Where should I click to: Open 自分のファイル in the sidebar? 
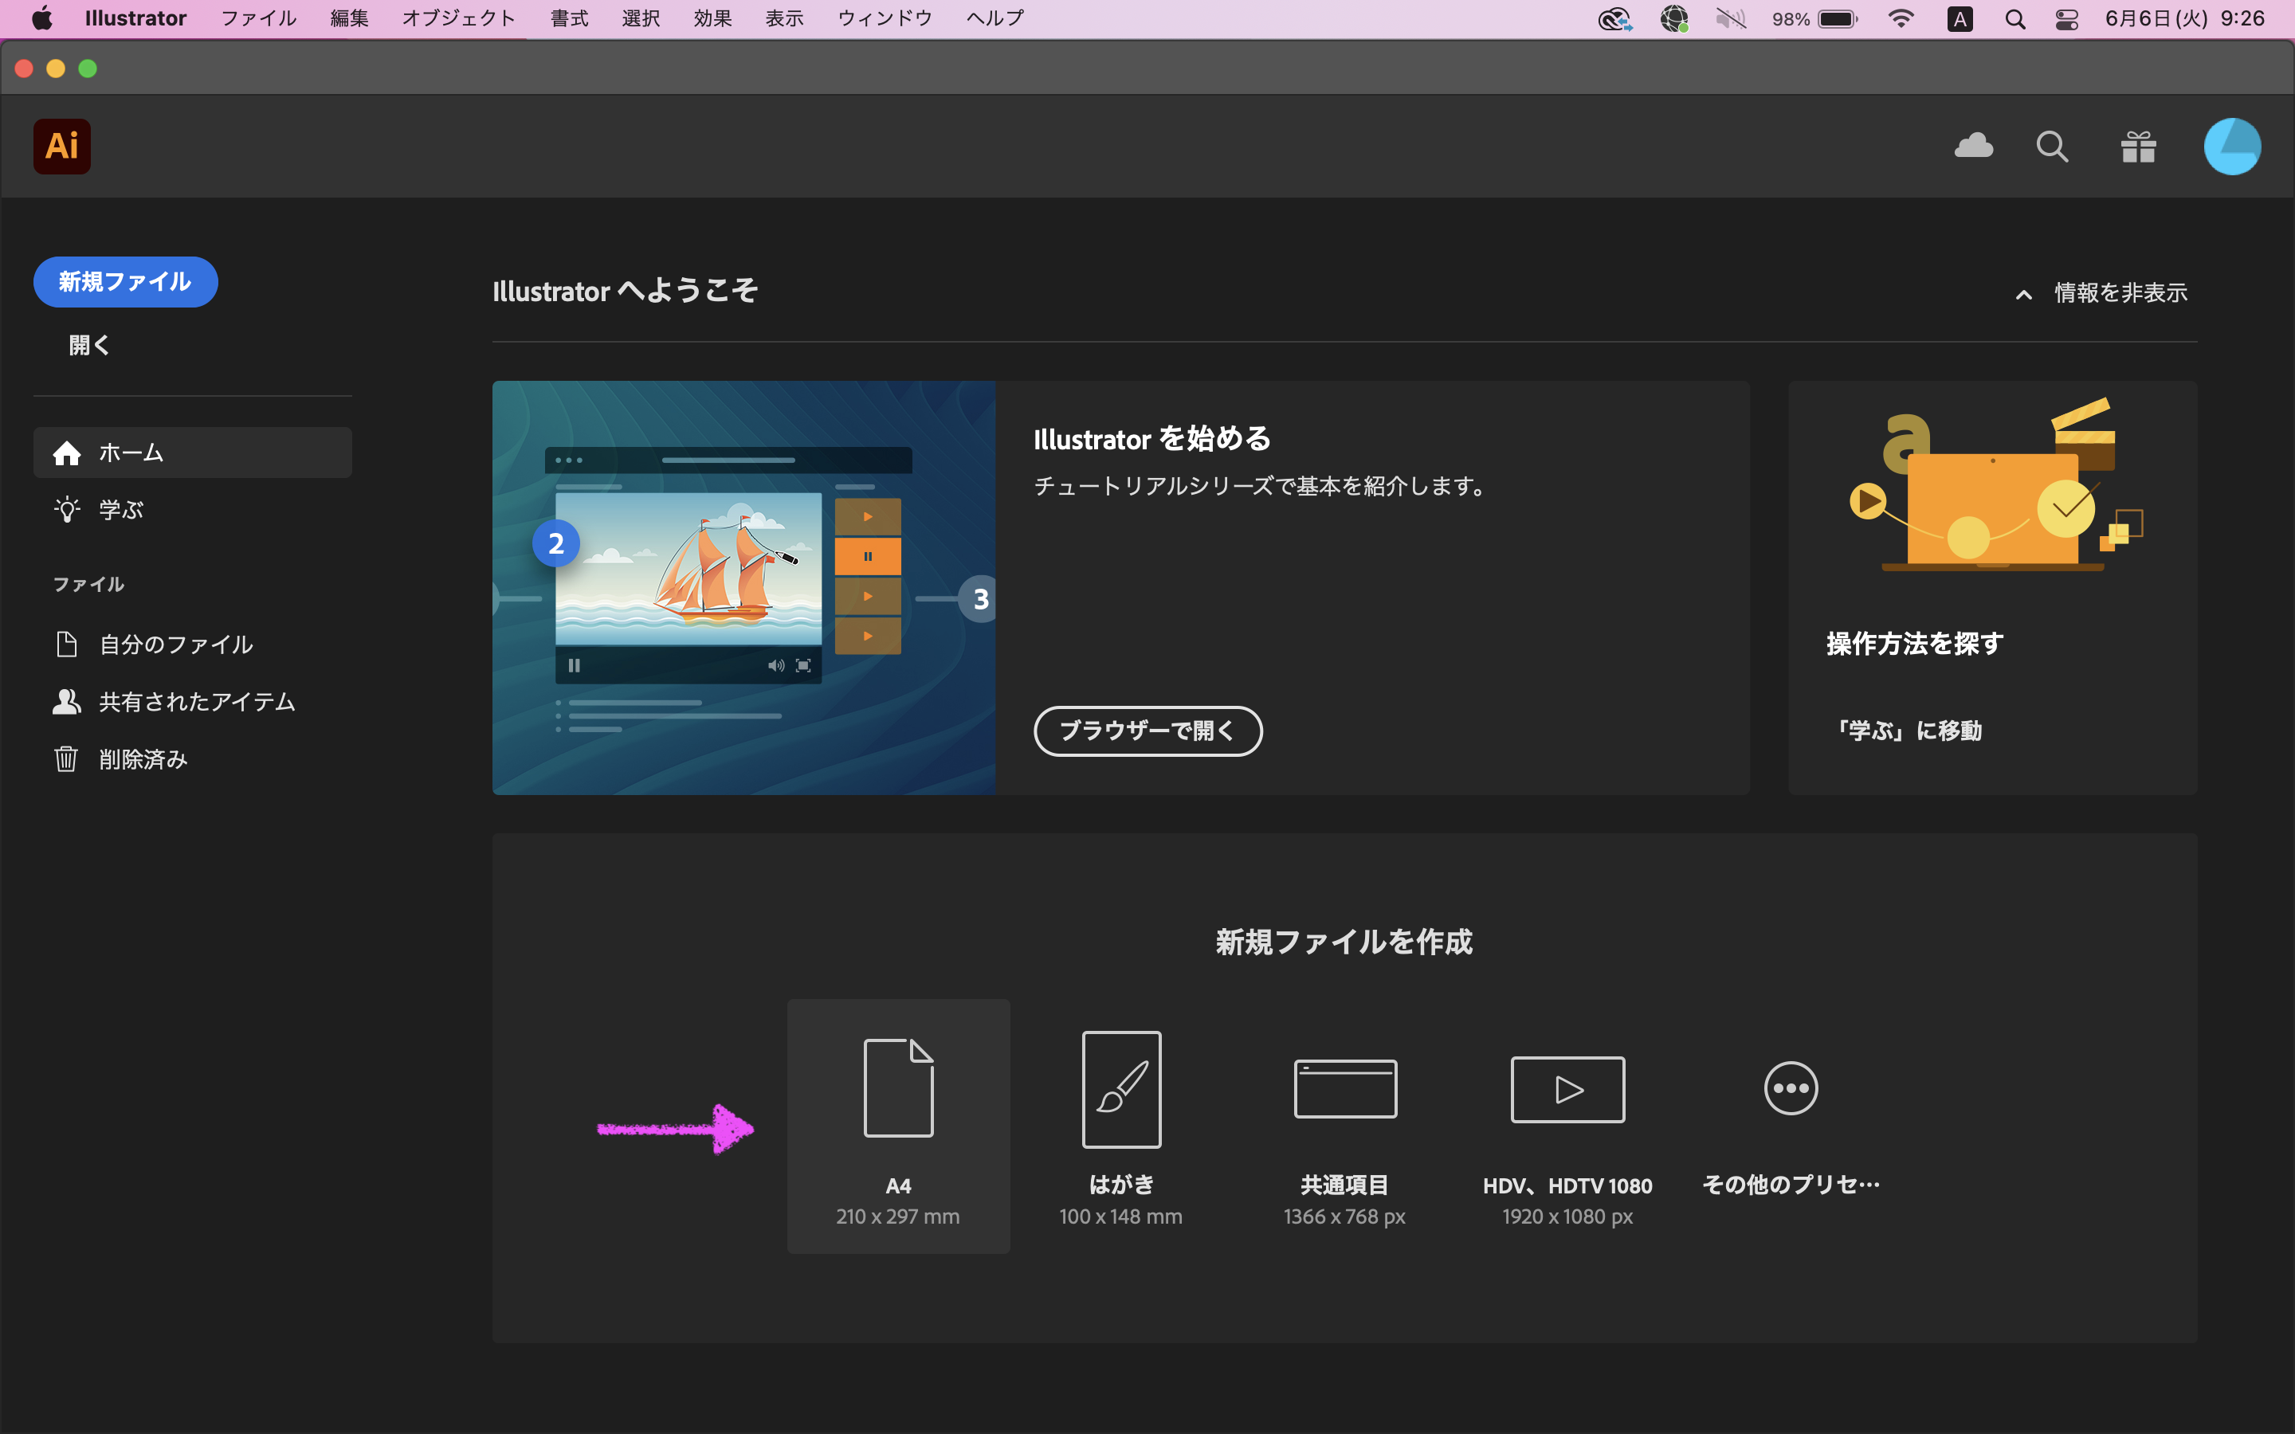(175, 645)
